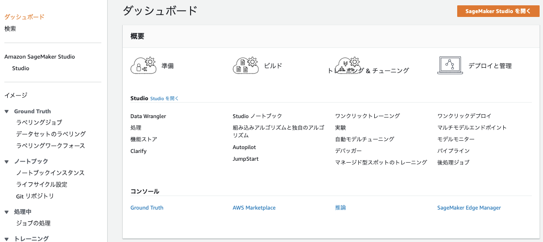
Task: Click the マルチモデルエンドポイント entry
Action: point(472,128)
